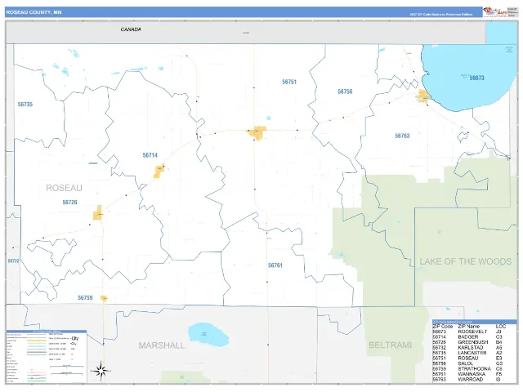Click the blue title bar of the map legend

pyautogui.click(x=47, y=332)
